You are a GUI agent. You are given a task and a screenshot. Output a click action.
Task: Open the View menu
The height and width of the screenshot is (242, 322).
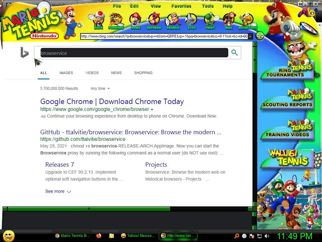[156, 6]
